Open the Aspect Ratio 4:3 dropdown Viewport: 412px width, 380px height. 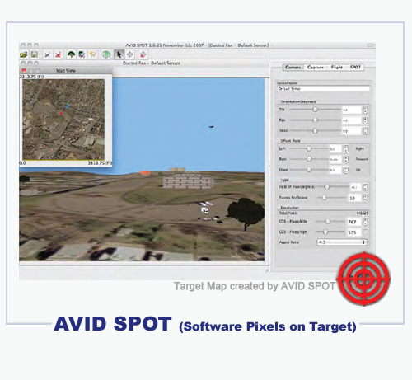(342, 242)
